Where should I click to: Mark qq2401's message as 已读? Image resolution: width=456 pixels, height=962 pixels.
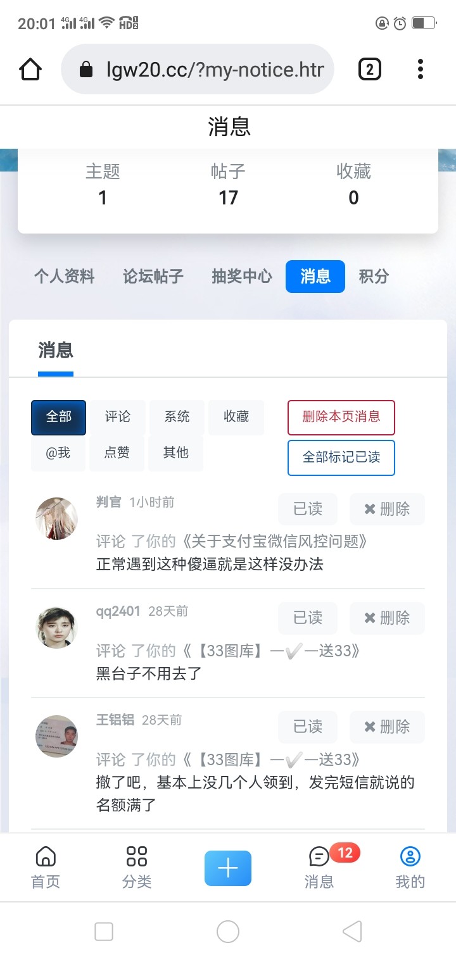coord(308,618)
